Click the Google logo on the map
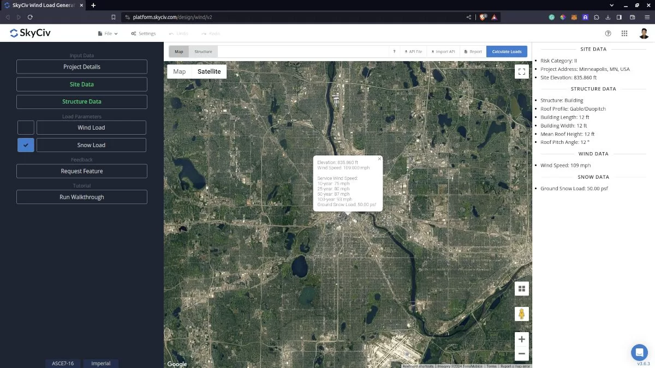 click(x=177, y=364)
